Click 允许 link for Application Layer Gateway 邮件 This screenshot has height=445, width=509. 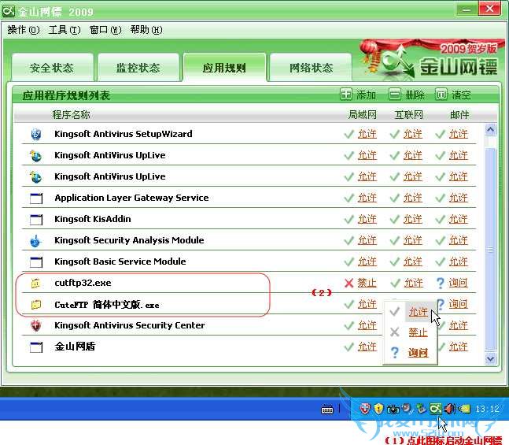coord(459,198)
